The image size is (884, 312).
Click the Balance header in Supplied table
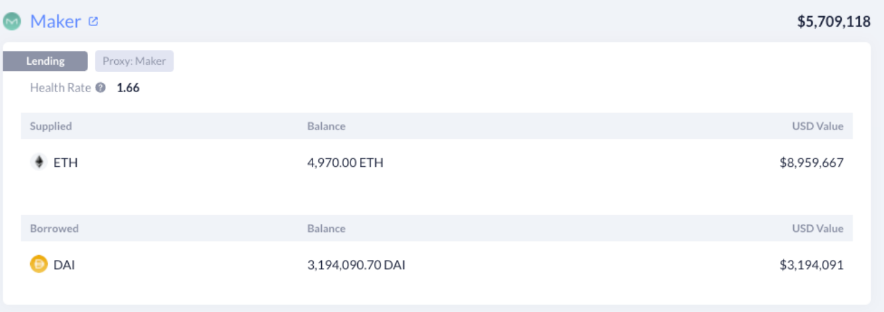click(x=326, y=126)
